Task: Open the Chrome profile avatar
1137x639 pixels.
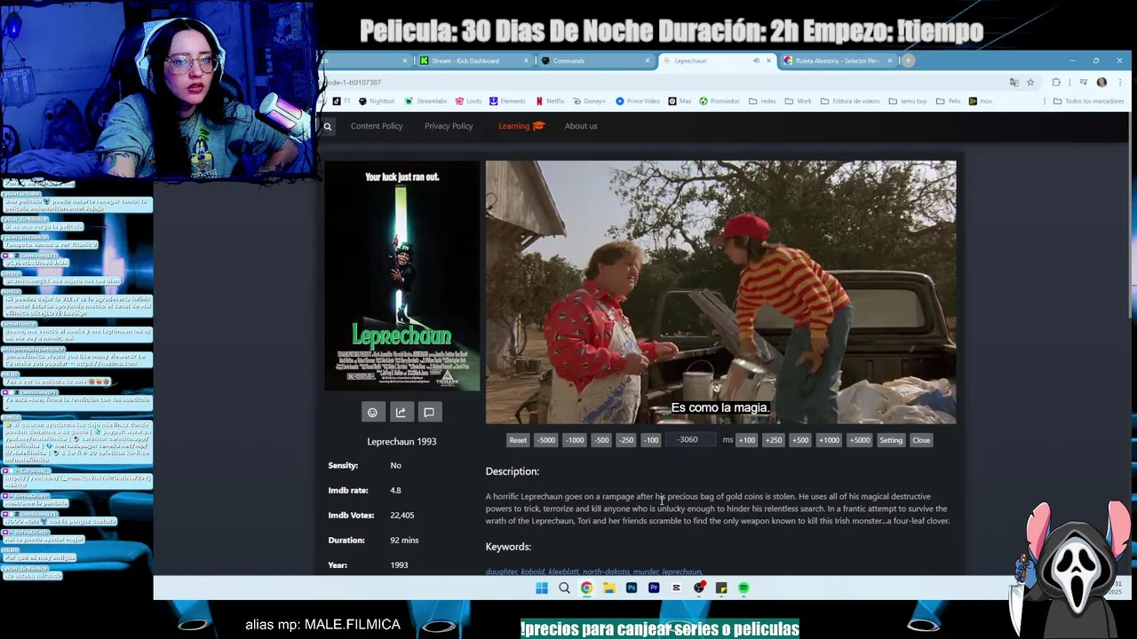Action: pyautogui.click(x=1101, y=83)
